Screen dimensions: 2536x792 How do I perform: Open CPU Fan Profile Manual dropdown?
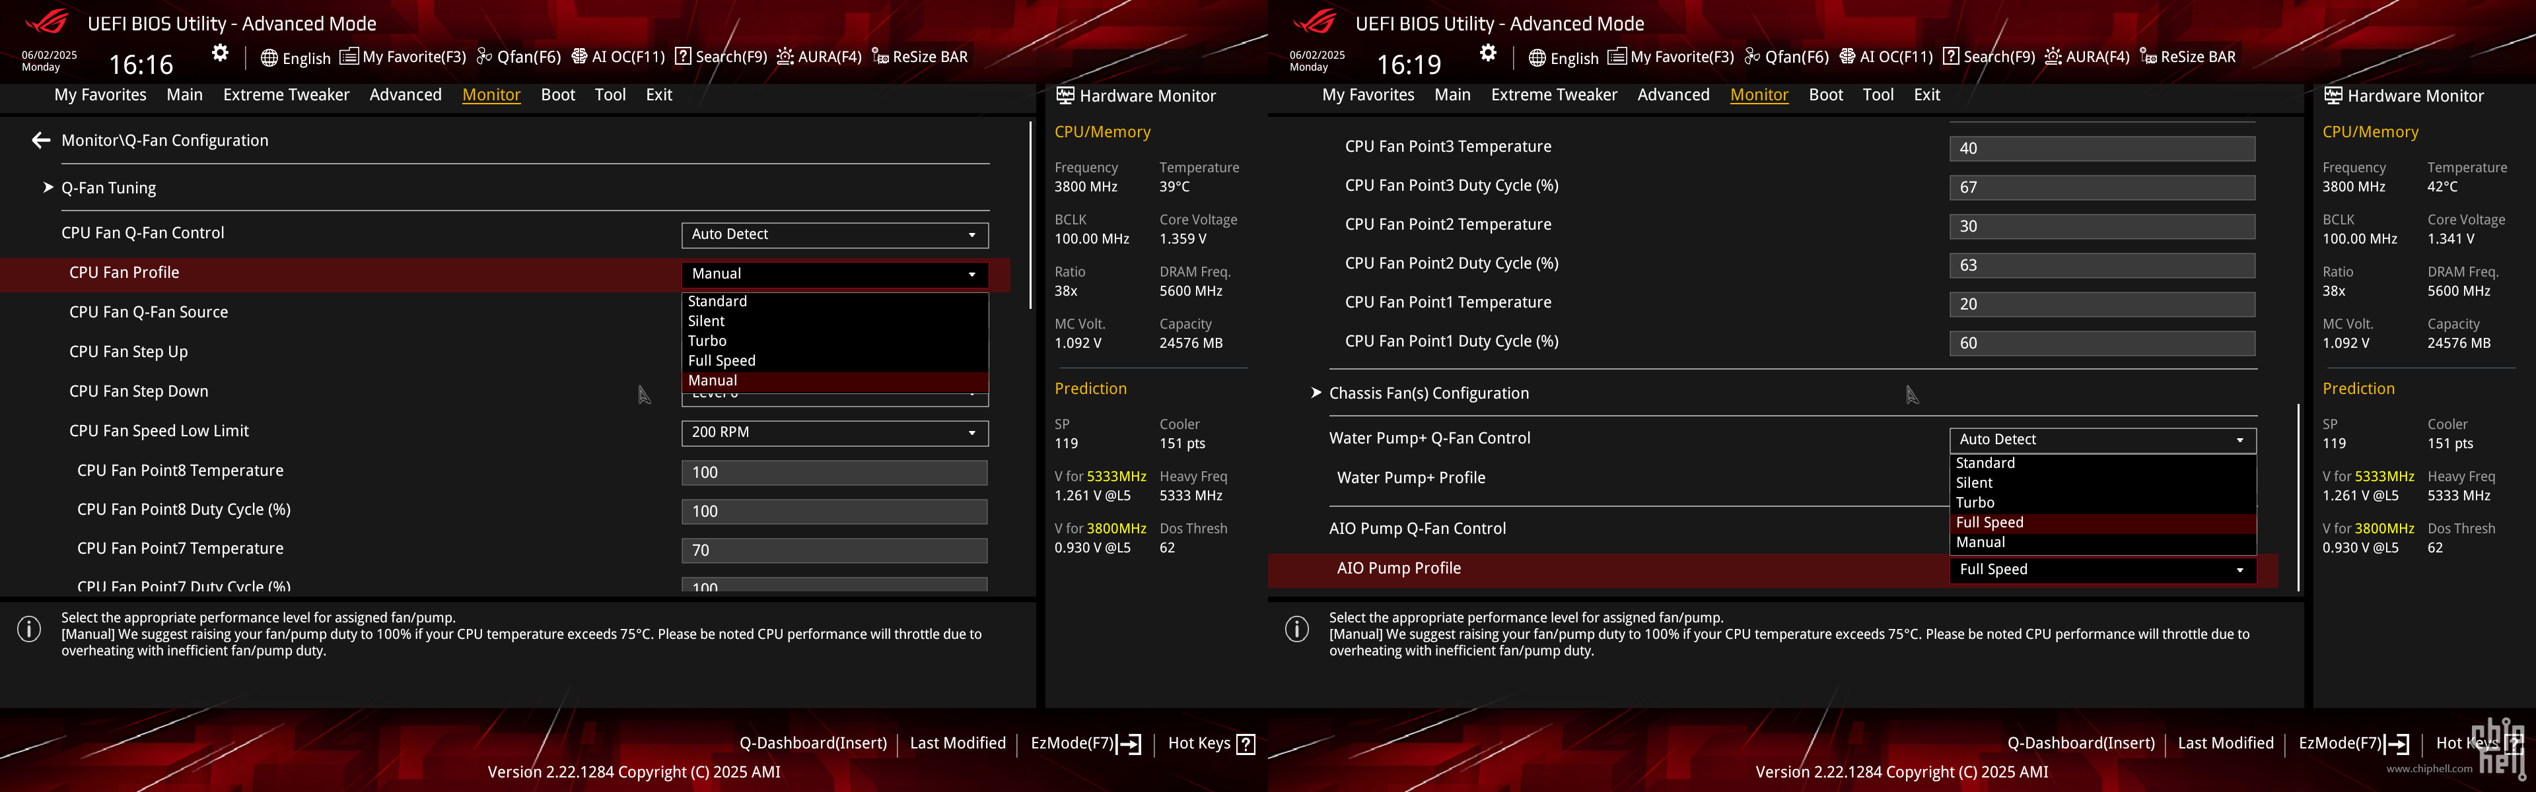point(835,273)
